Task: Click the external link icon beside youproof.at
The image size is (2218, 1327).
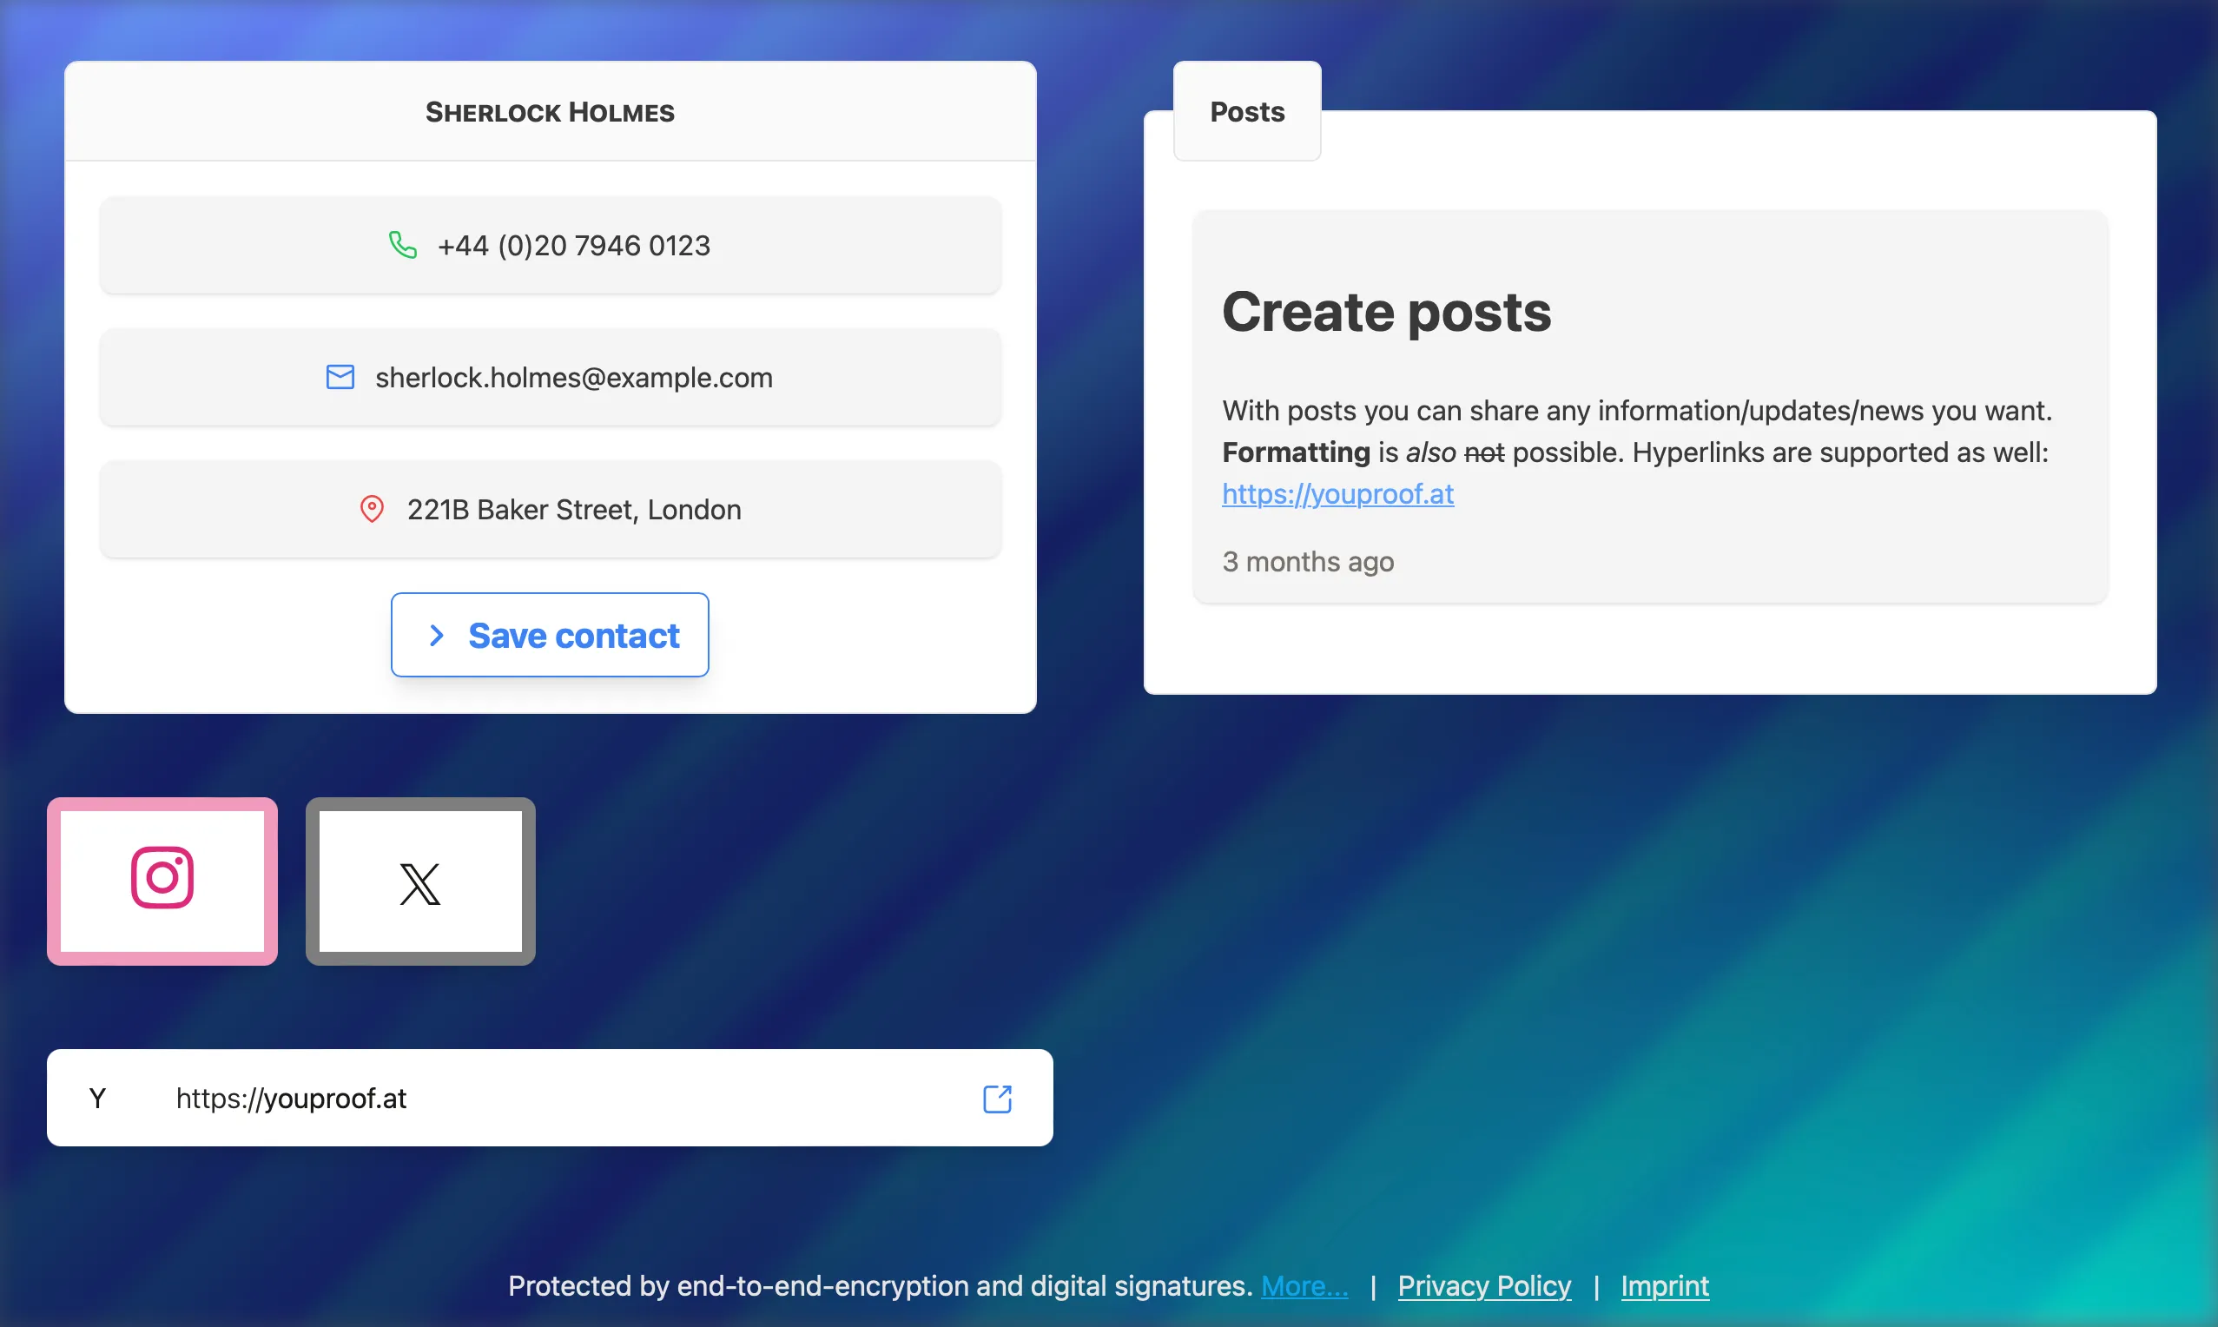Action: tap(997, 1098)
